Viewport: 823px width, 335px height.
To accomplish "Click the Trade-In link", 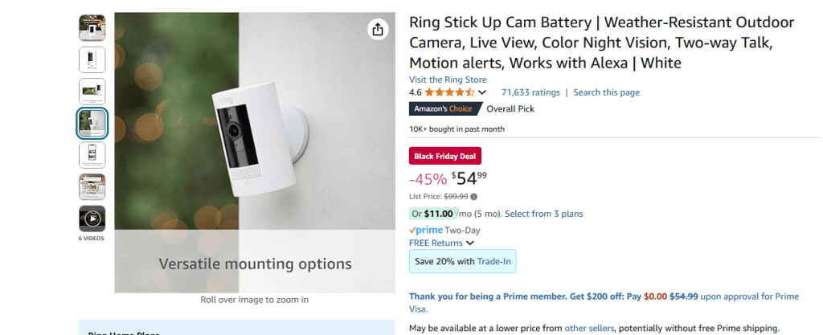I will [x=494, y=261].
